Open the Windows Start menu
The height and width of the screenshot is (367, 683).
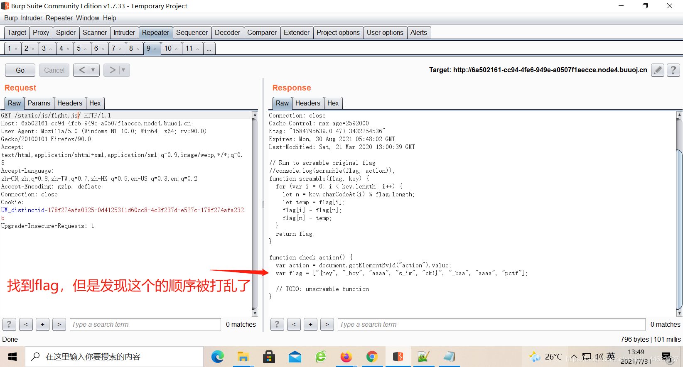pos(12,357)
